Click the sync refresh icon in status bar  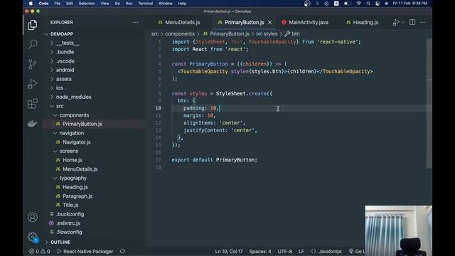[122, 251]
